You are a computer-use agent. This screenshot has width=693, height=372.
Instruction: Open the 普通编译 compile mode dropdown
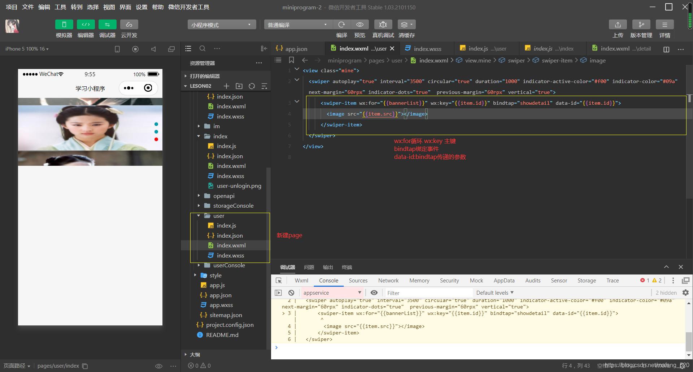coord(298,25)
